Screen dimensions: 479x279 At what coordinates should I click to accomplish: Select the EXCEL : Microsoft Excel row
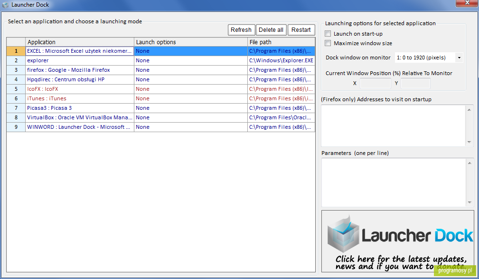pyautogui.click(x=160, y=51)
